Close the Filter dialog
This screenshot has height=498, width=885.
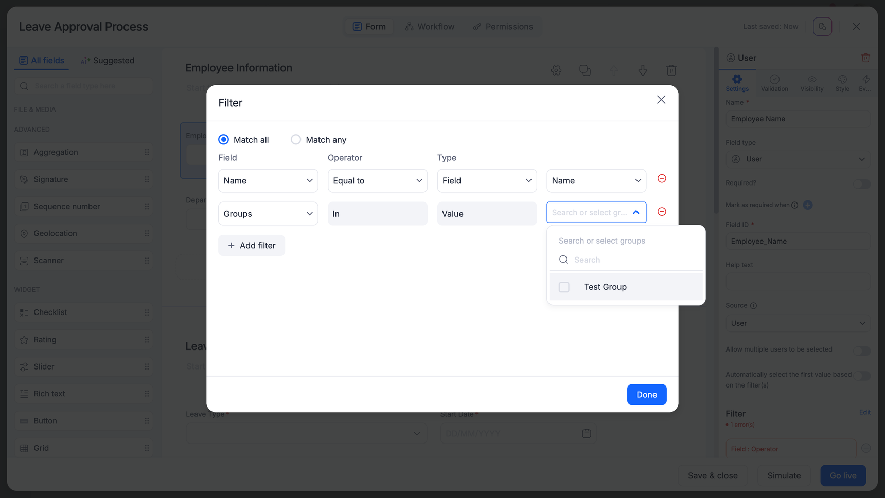click(661, 100)
